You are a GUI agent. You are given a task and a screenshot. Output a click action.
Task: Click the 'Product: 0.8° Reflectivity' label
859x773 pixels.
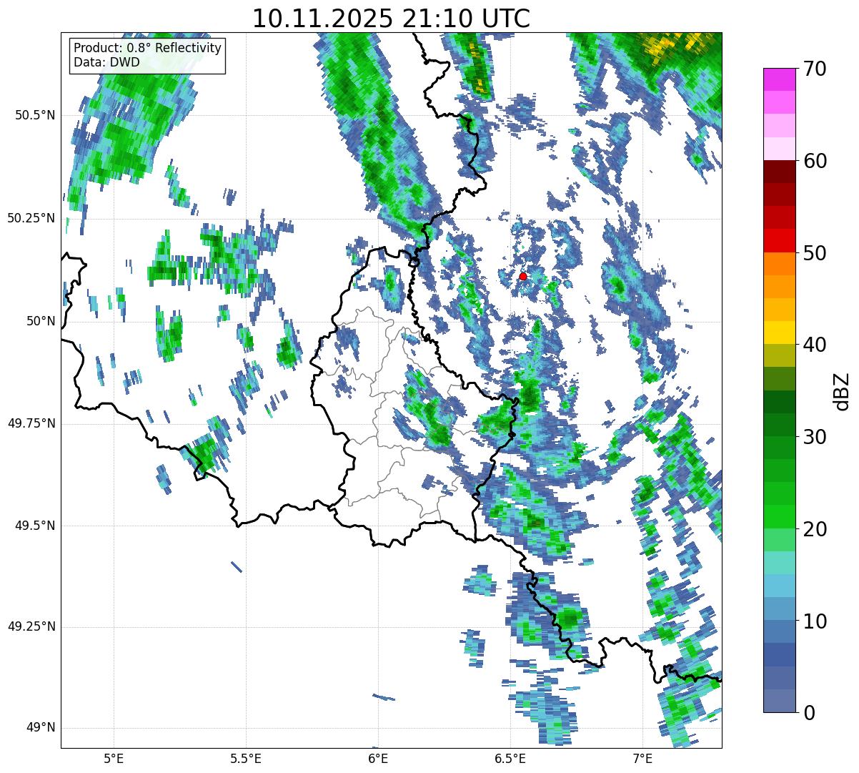(147, 48)
